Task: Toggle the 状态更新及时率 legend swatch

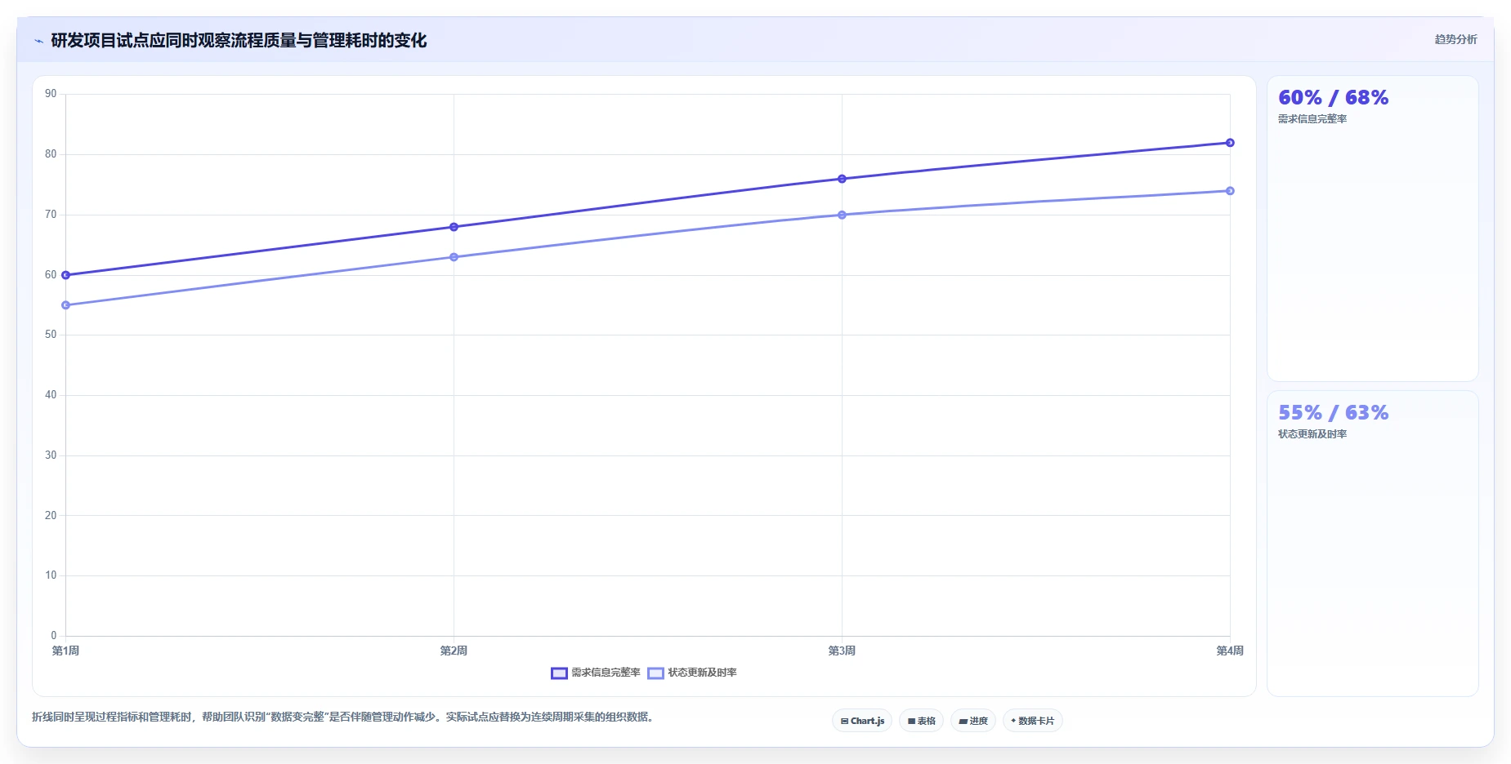Action: 655,673
